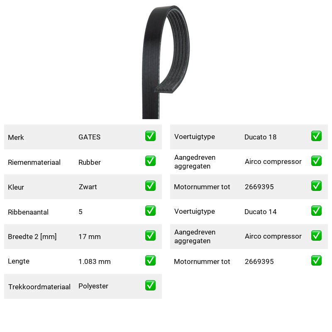
Task: Click the checkmark beside 1.083 mm length
Action: coord(150,261)
